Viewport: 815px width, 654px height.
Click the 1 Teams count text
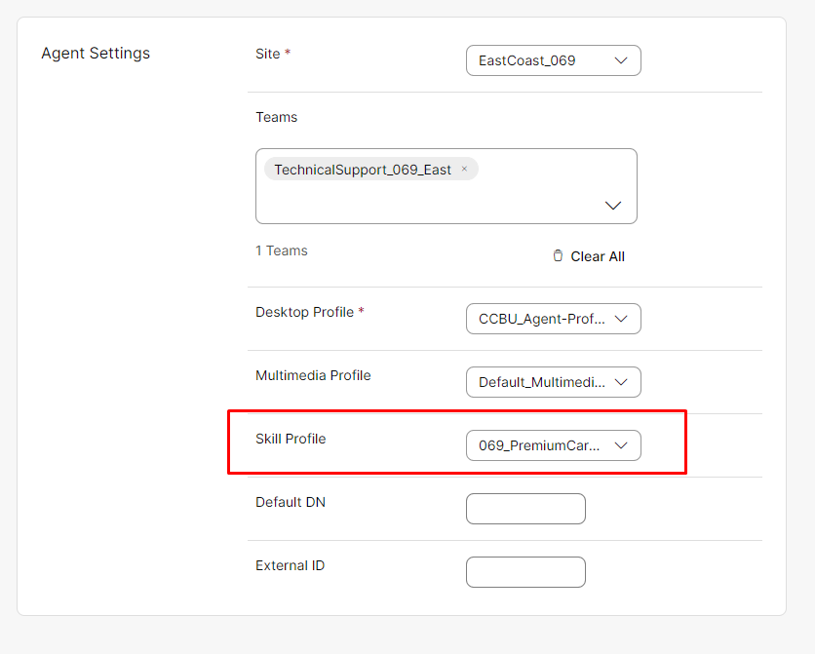click(x=281, y=250)
